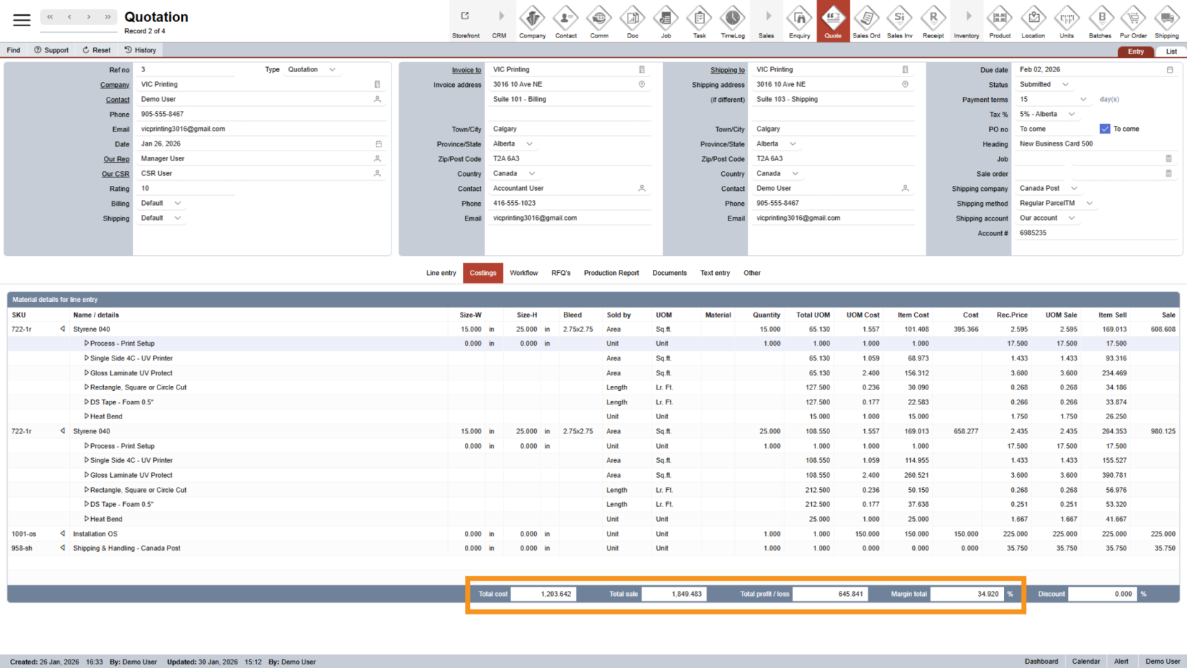Screen dimensions: 1187x668
Task: Open the Batches module icon
Action: point(1099,20)
